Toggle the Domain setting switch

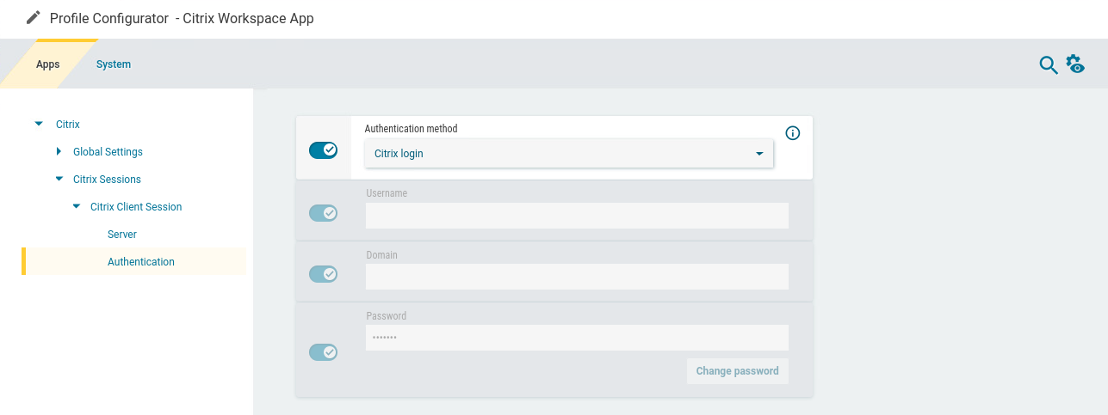[x=323, y=274]
